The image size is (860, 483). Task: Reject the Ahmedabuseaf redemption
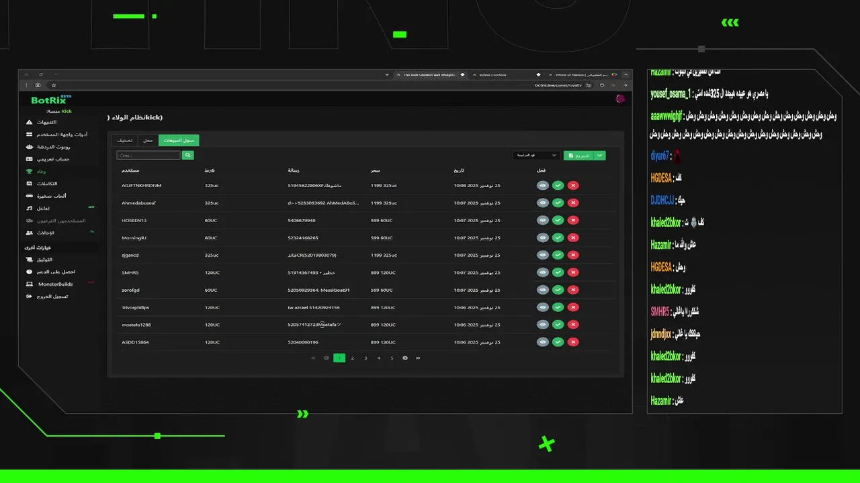coord(573,203)
